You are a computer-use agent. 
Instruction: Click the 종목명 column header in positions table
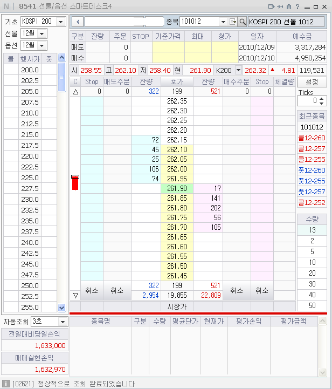[x=101, y=321]
